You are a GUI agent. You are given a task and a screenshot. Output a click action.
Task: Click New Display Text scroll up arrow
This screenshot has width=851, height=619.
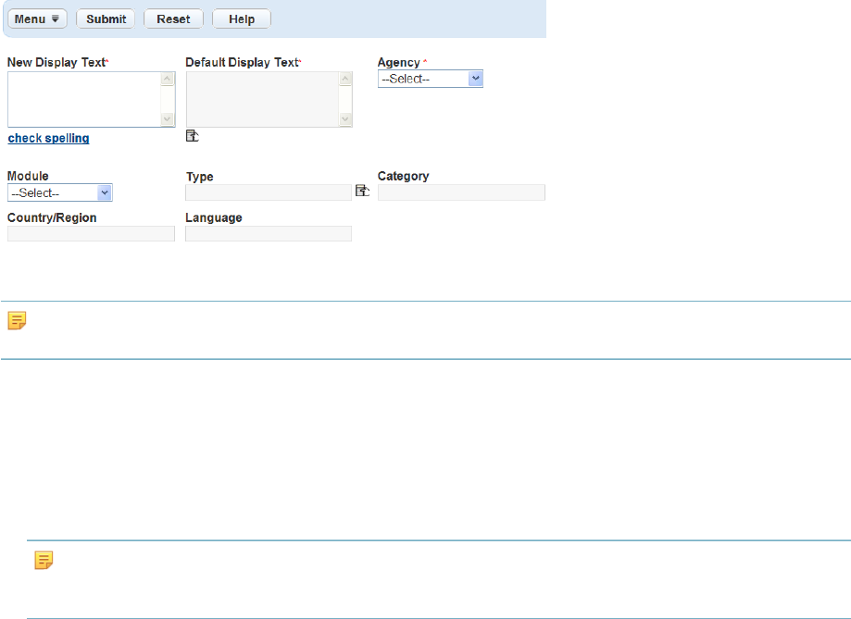[168, 80]
